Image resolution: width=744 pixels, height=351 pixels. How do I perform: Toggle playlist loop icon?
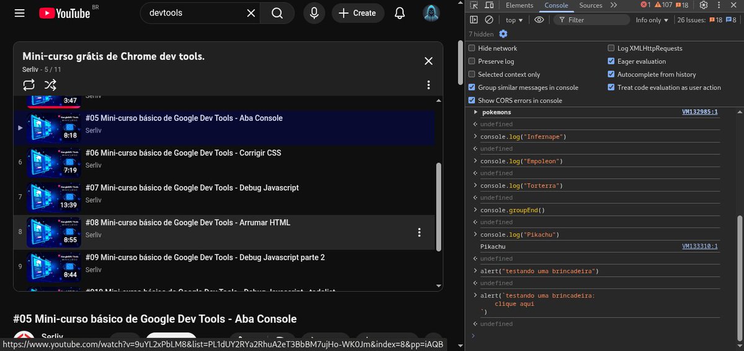29,85
